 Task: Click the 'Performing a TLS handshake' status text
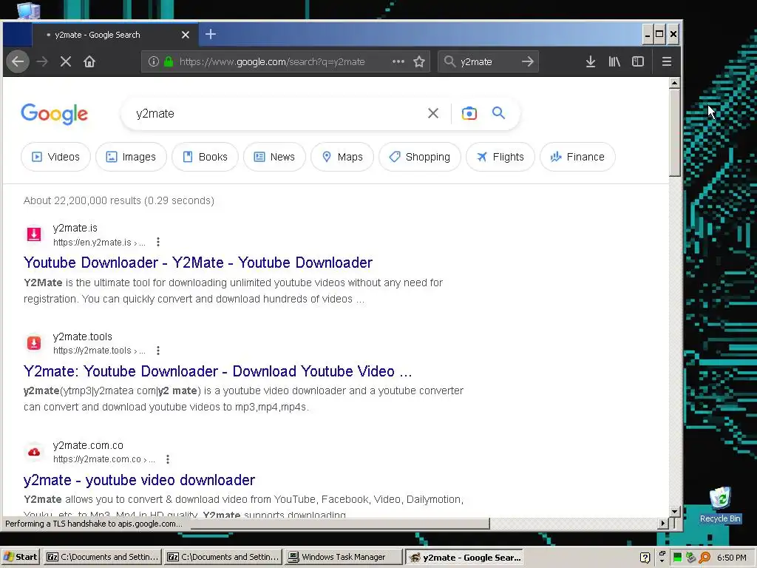(x=94, y=524)
